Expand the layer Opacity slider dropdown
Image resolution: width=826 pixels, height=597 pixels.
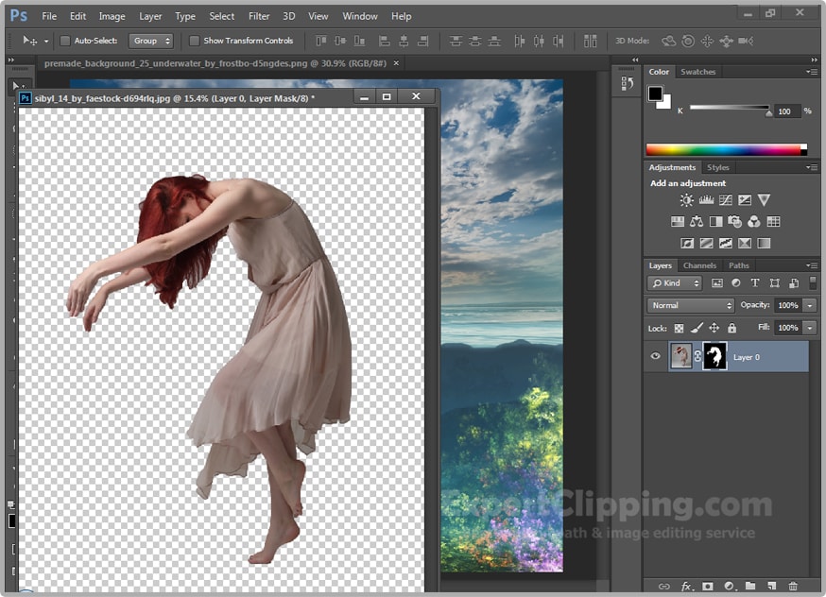click(810, 305)
